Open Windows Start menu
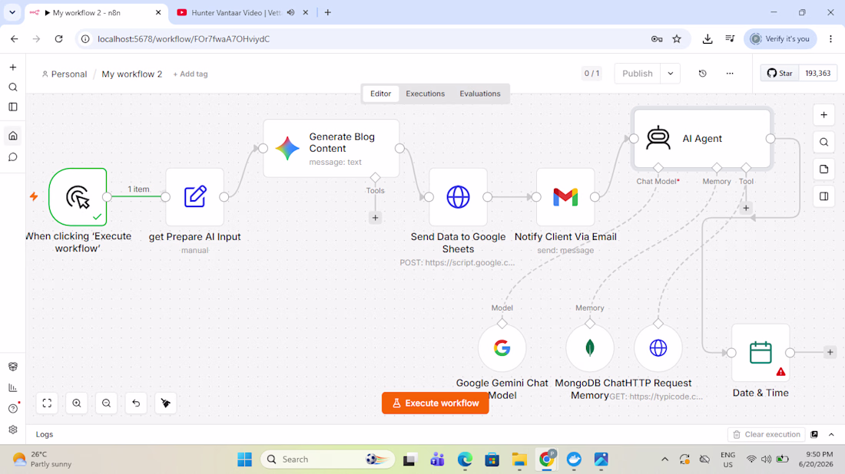Viewport: 845px width, 474px height. coord(244,459)
